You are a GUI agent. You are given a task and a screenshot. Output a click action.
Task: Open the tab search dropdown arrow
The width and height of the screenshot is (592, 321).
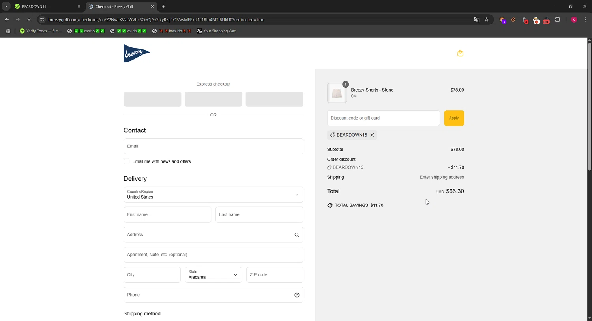[x=6, y=6]
